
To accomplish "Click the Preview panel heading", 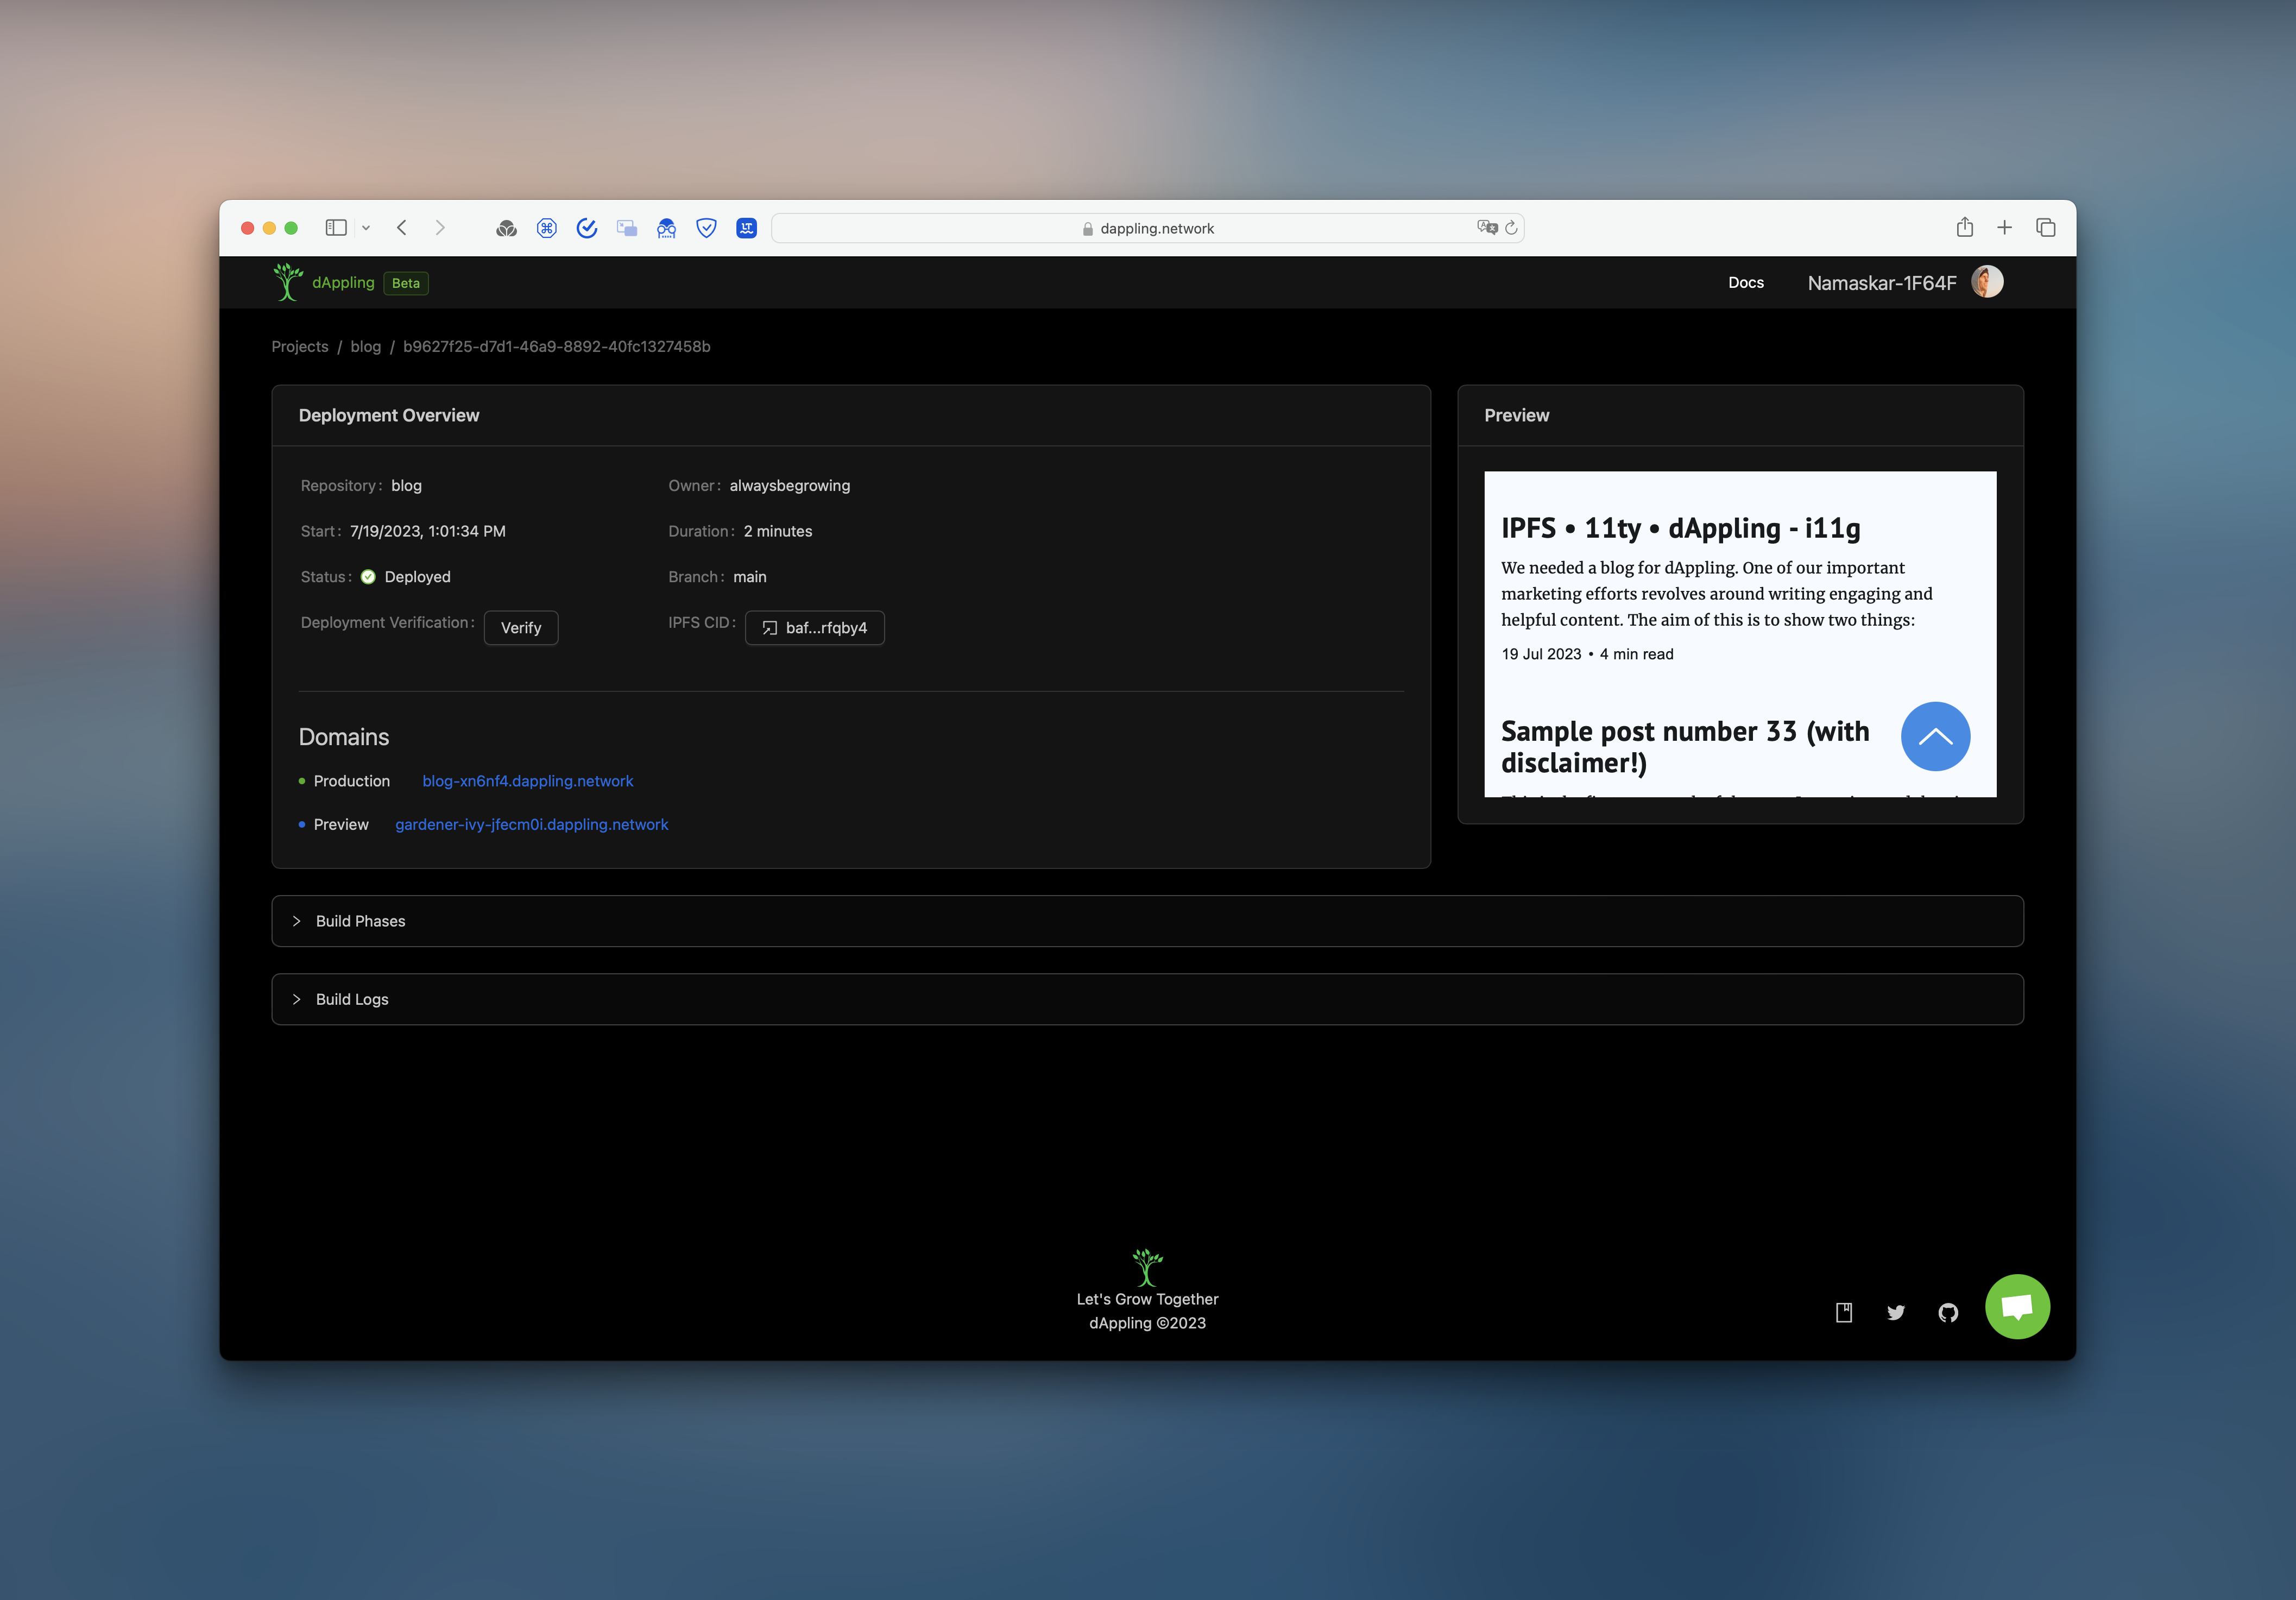I will (1516, 415).
